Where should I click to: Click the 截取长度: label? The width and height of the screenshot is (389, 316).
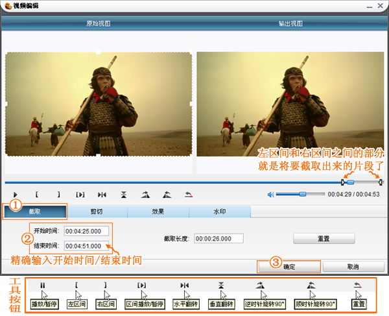tap(176, 239)
